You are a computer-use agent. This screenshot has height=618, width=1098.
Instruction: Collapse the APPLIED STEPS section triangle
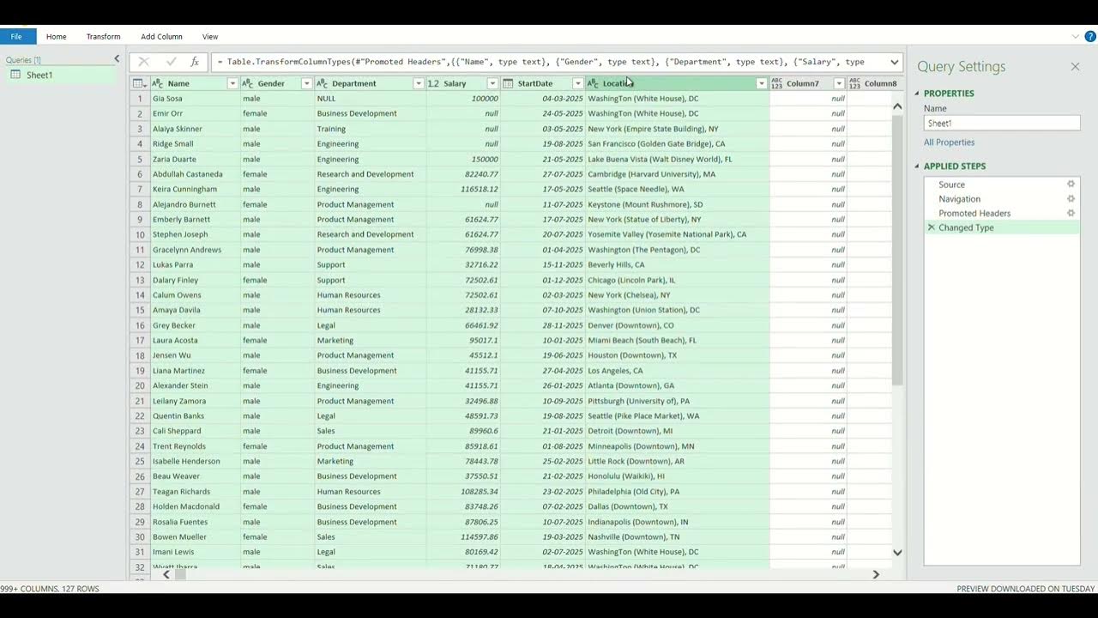pos(917,167)
